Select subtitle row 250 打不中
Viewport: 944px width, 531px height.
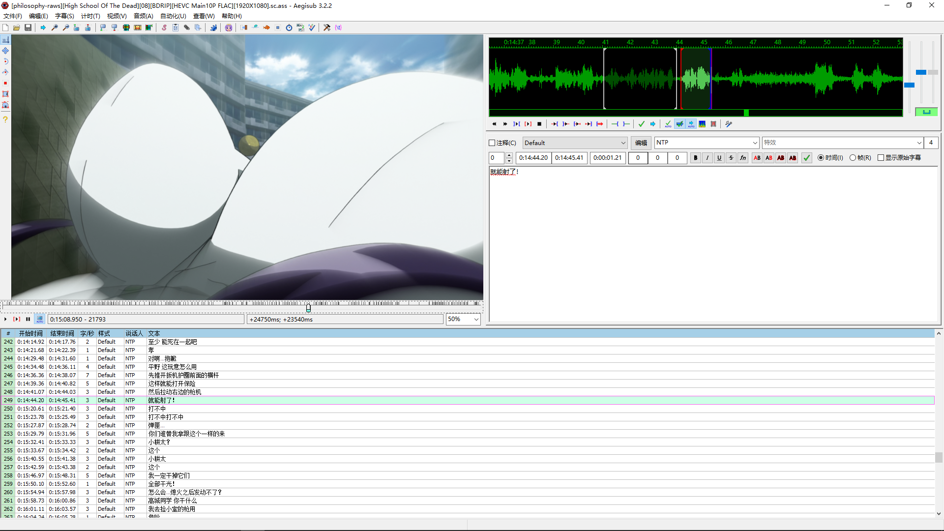point(468,409)
